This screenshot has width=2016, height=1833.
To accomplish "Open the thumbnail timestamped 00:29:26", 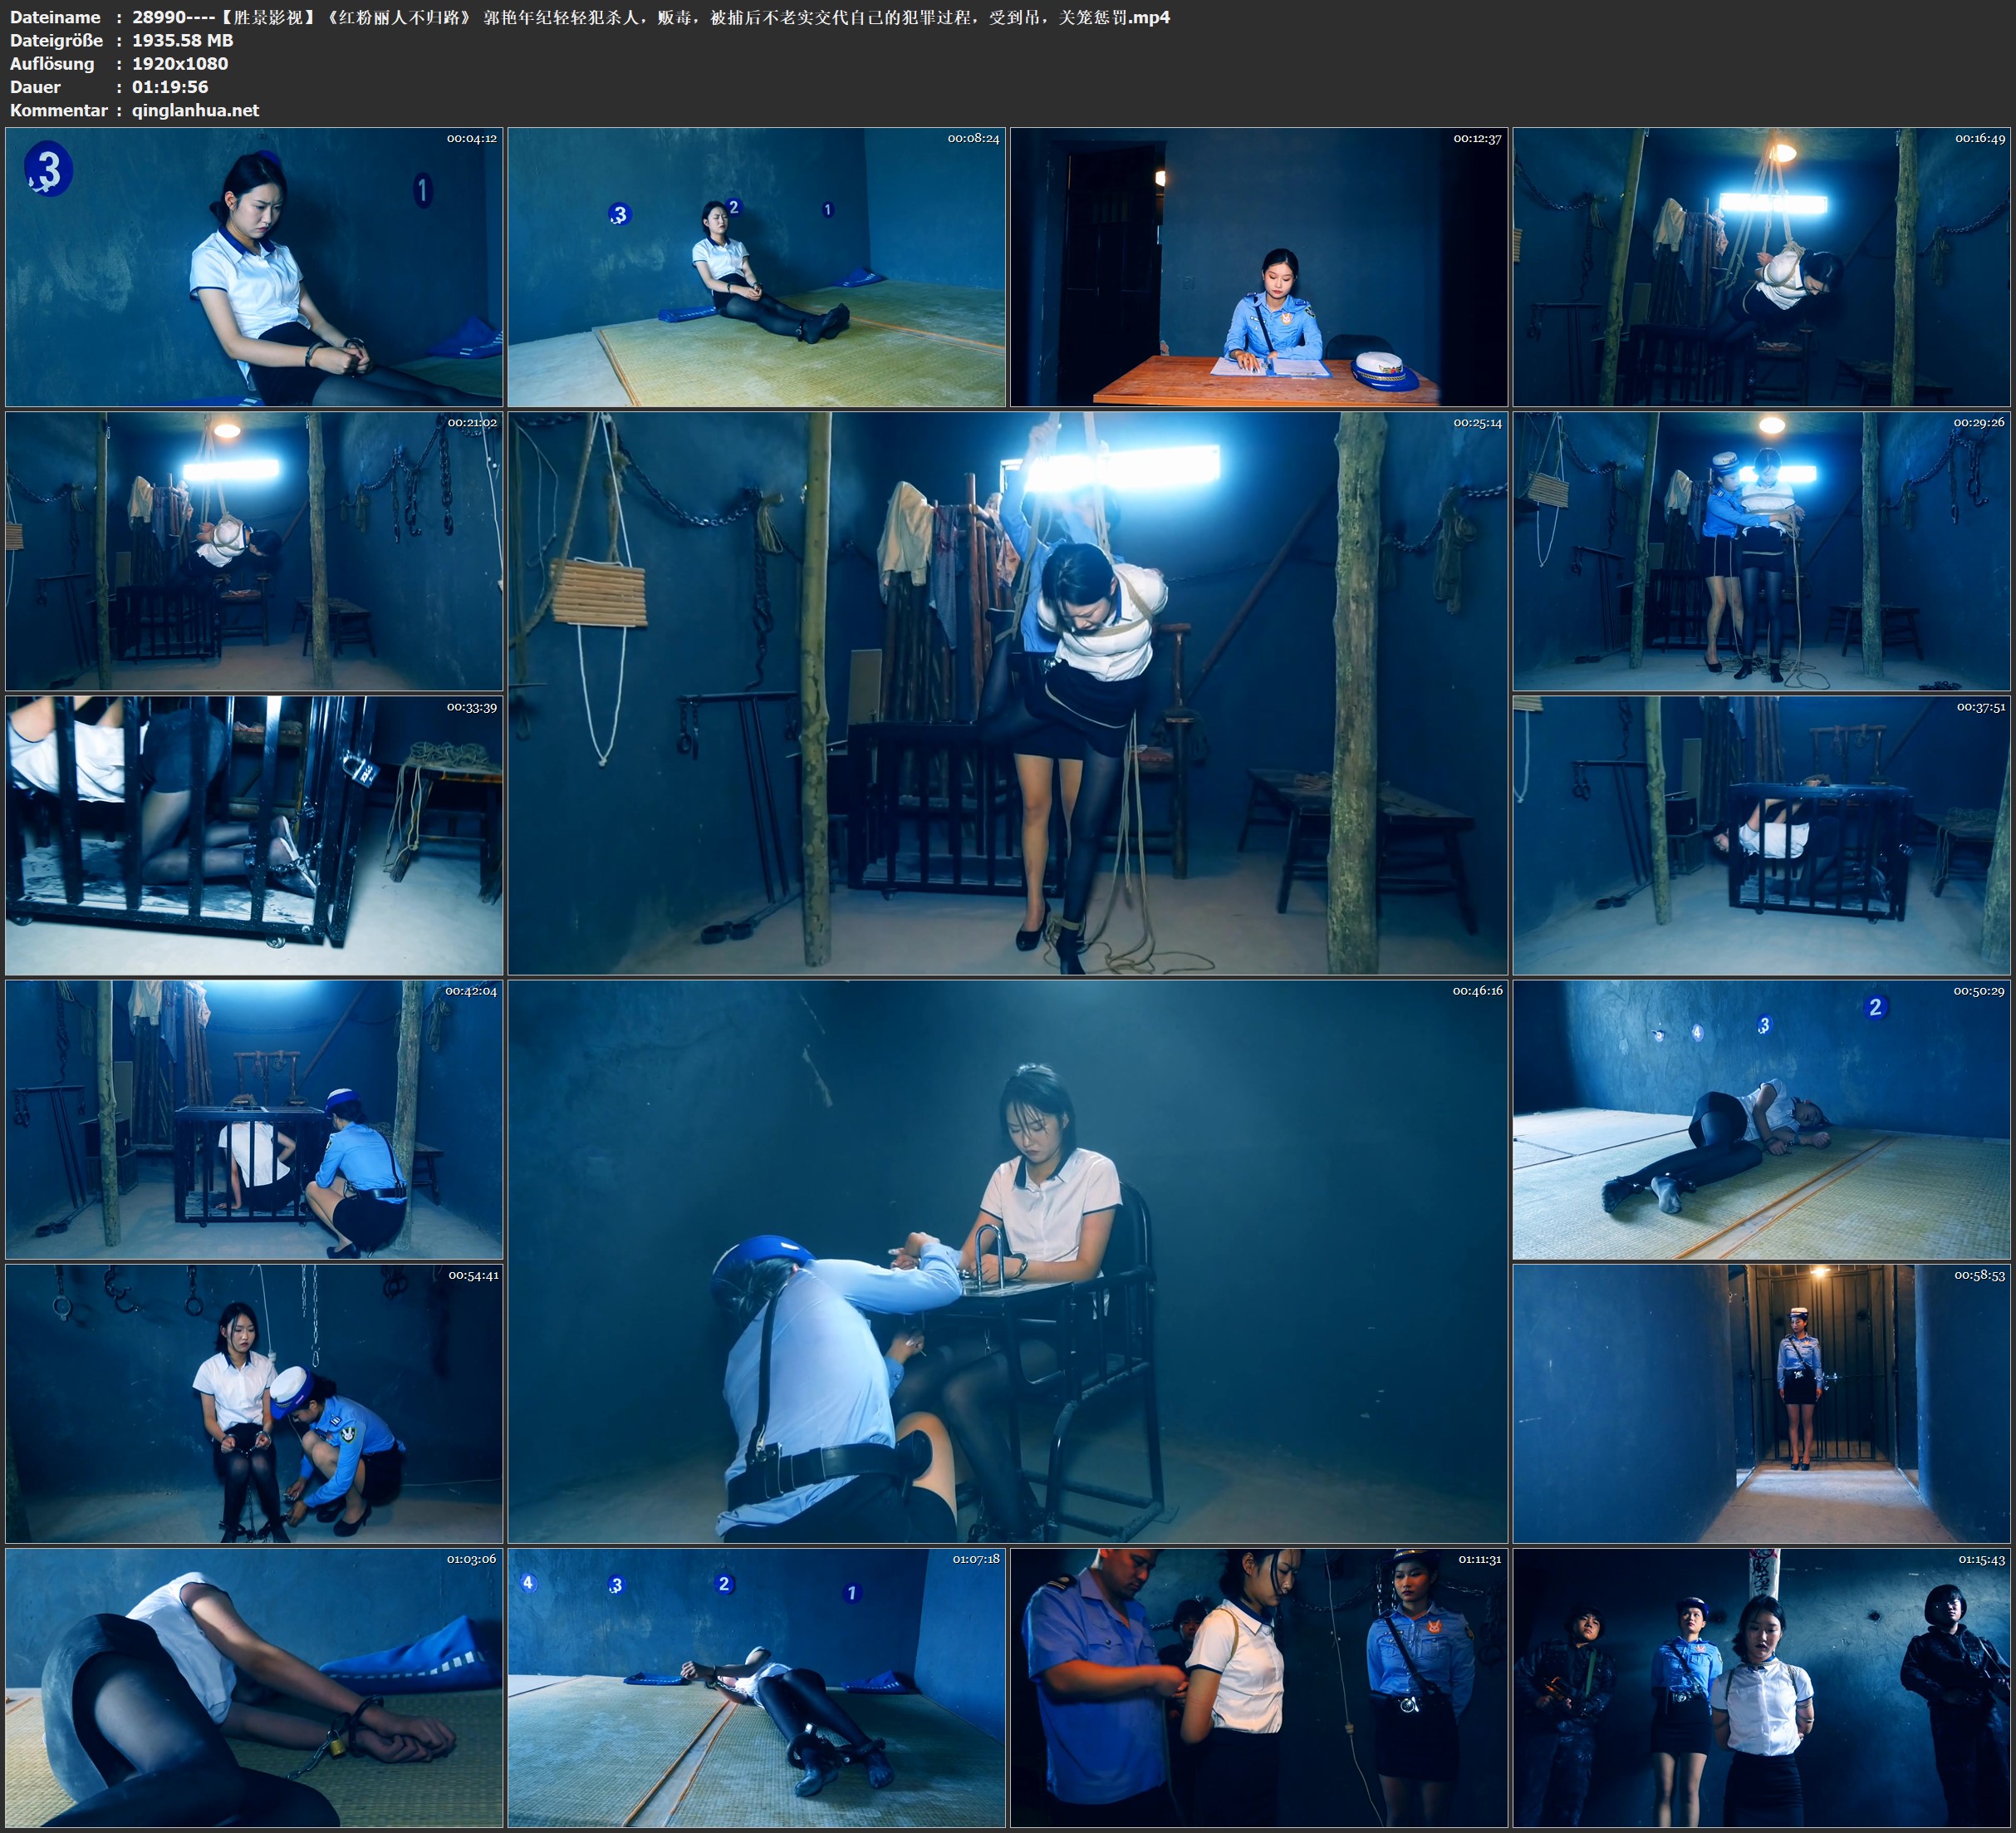I will (1761, 550).
